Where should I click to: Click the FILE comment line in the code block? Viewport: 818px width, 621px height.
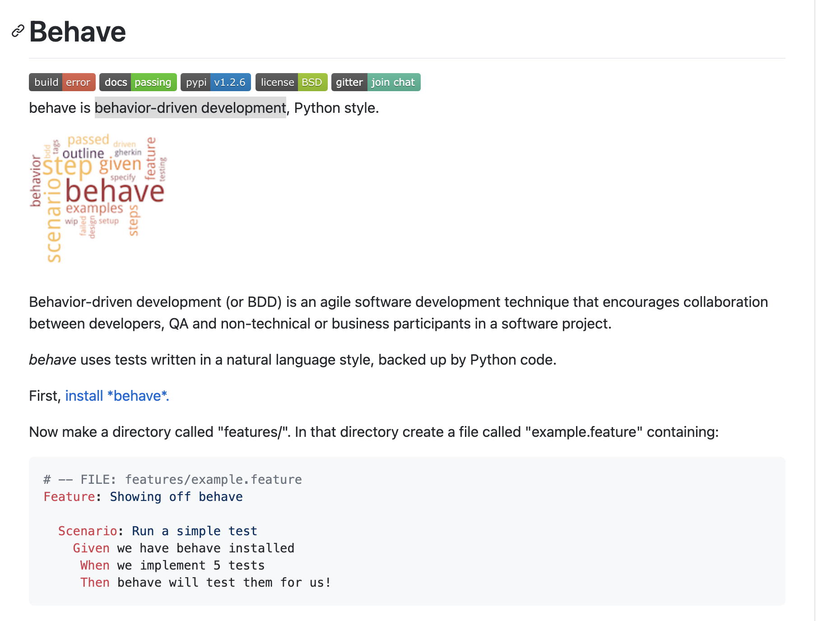coord(172,479)
